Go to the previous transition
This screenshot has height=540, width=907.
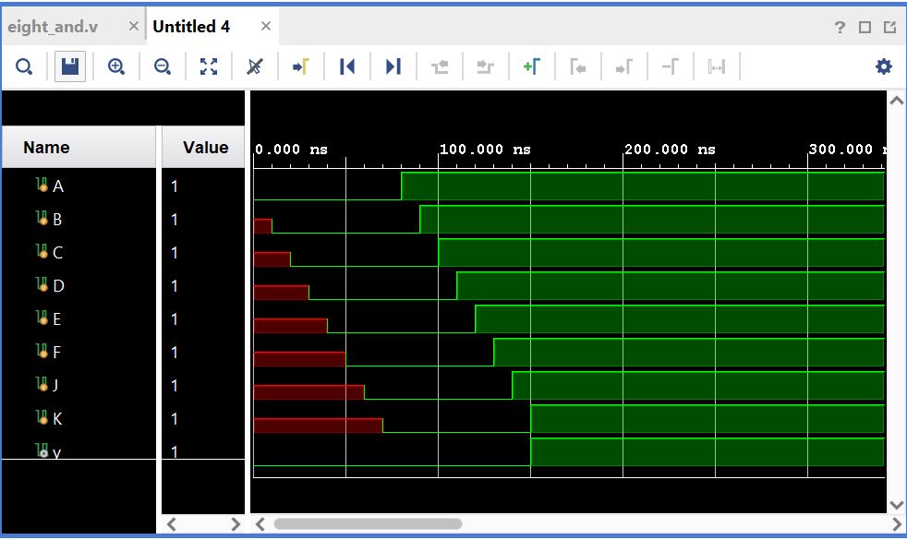tap(440, 67)
